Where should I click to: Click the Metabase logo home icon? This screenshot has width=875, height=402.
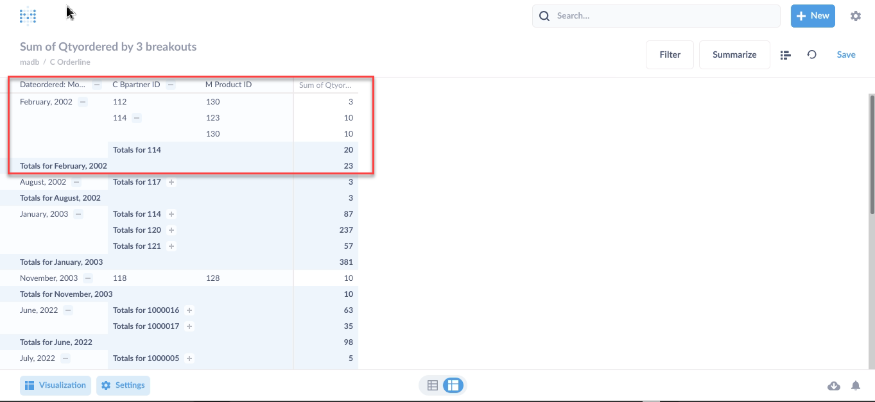coord(28,16)
